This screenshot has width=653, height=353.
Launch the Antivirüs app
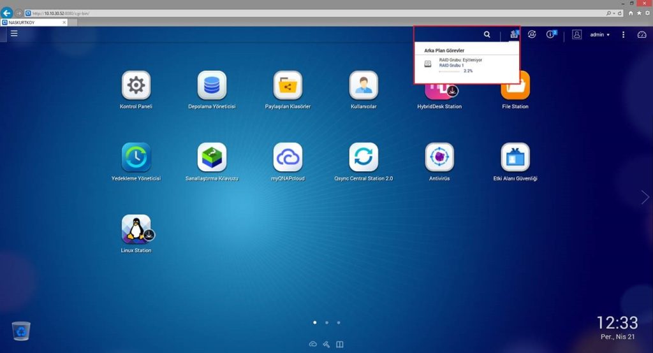pos(439,157)
